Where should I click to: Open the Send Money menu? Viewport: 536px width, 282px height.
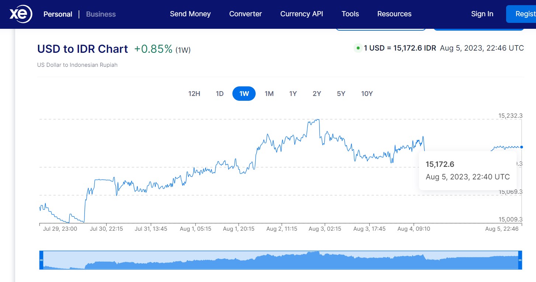[190, 14]
